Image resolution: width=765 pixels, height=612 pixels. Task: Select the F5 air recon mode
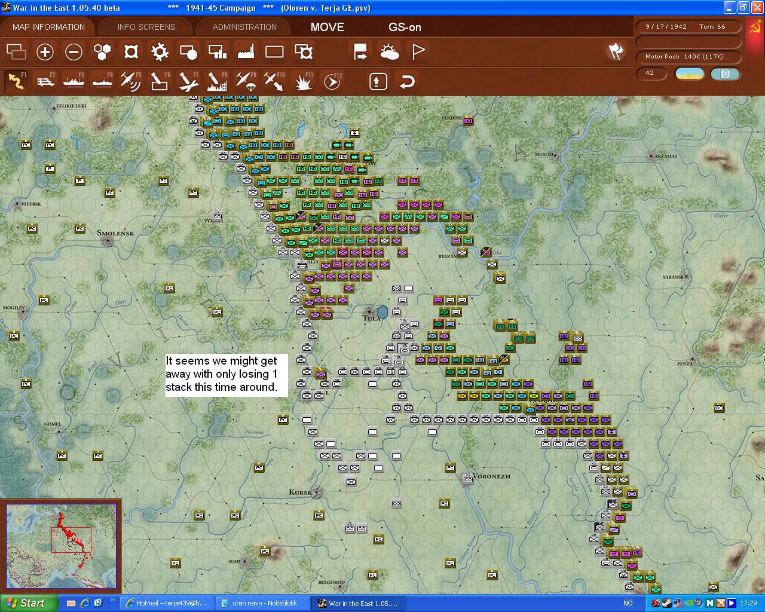[x=130, y=81]
